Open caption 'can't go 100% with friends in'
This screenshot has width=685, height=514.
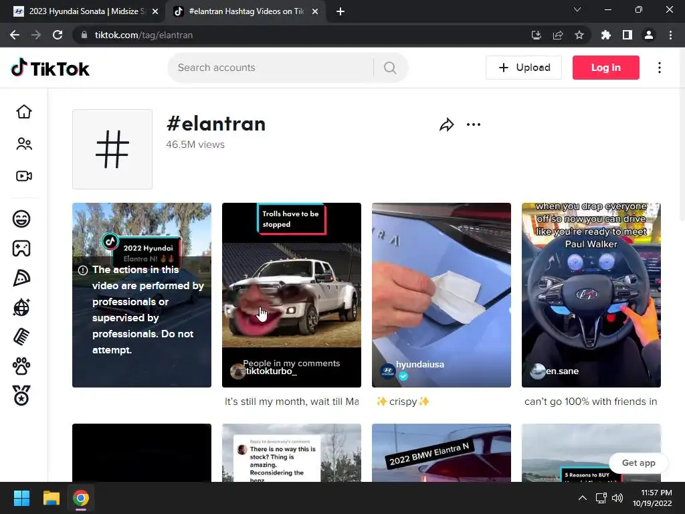pyautogui.click(x=591, y=402)
